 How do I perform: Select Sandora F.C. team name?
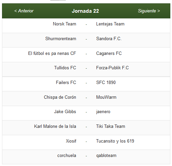[109, 38]
